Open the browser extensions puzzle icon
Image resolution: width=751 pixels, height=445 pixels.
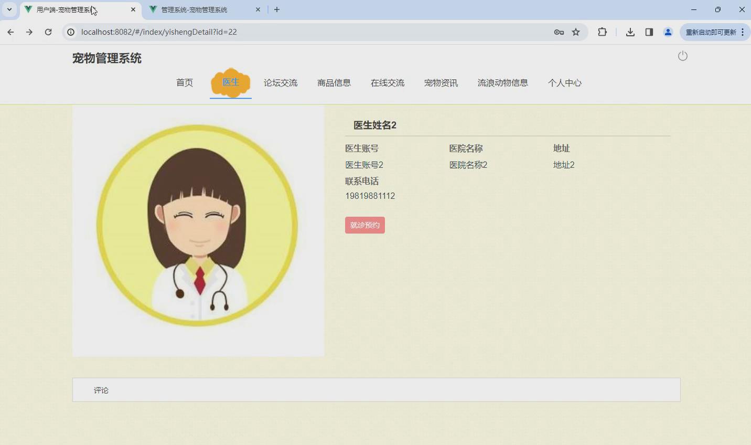pos(602,32)
